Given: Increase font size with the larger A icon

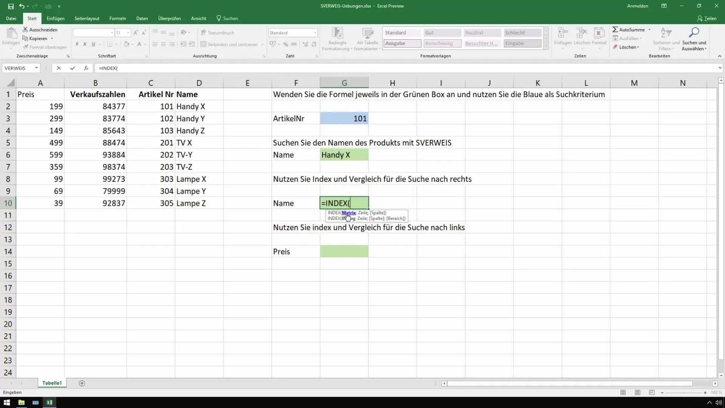Looking at the screenshot, I should pyautogui.click(x=136, y=33).
